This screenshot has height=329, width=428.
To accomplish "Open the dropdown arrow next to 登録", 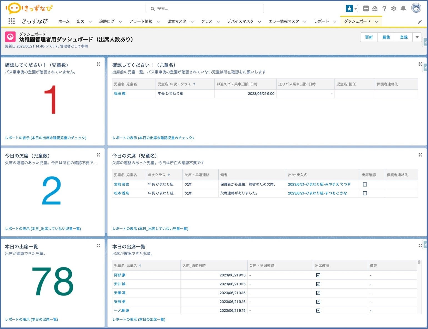I will click(x=417, y=37).
